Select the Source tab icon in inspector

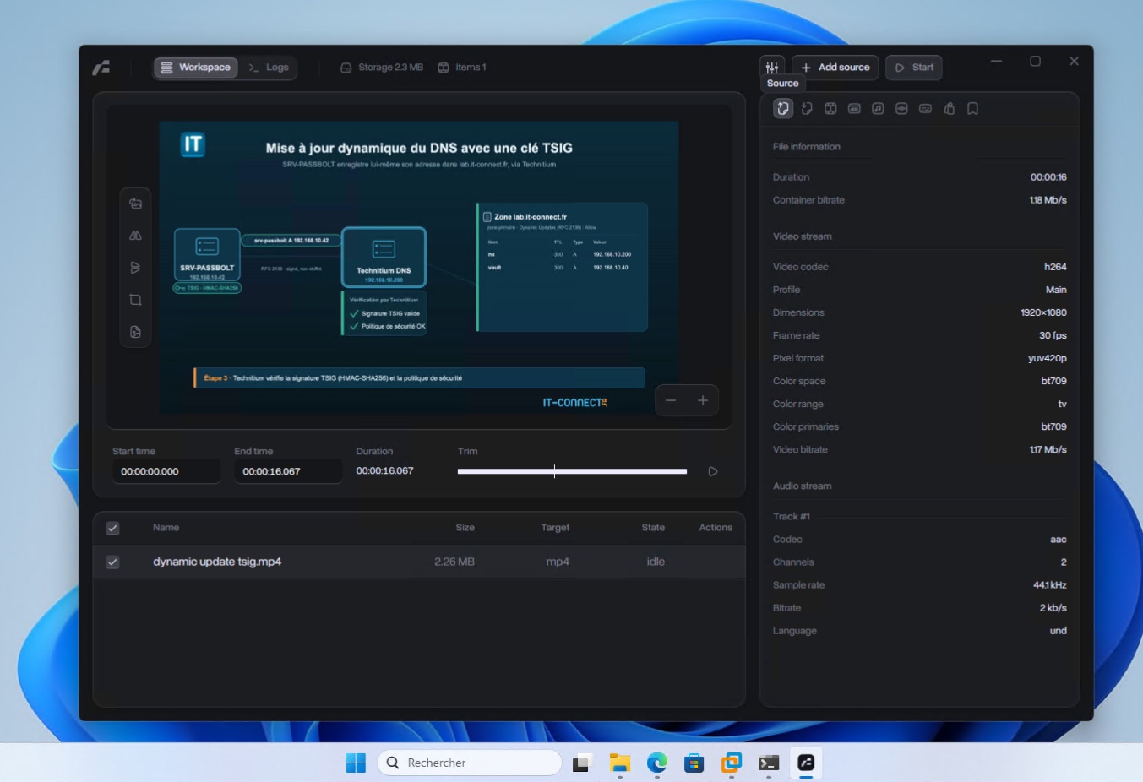coord(783,108)
